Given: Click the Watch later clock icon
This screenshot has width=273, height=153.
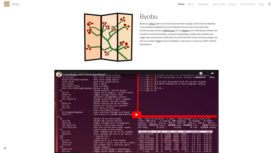Looking at the screenshot, I should (201, 73).
